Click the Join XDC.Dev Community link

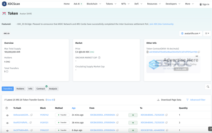tap(161, 24)
